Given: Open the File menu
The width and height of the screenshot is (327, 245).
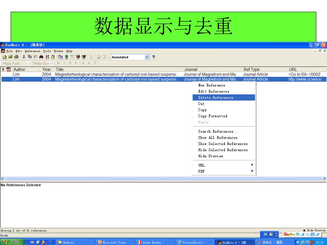Looking at the screenshot, I should (9, 51).
